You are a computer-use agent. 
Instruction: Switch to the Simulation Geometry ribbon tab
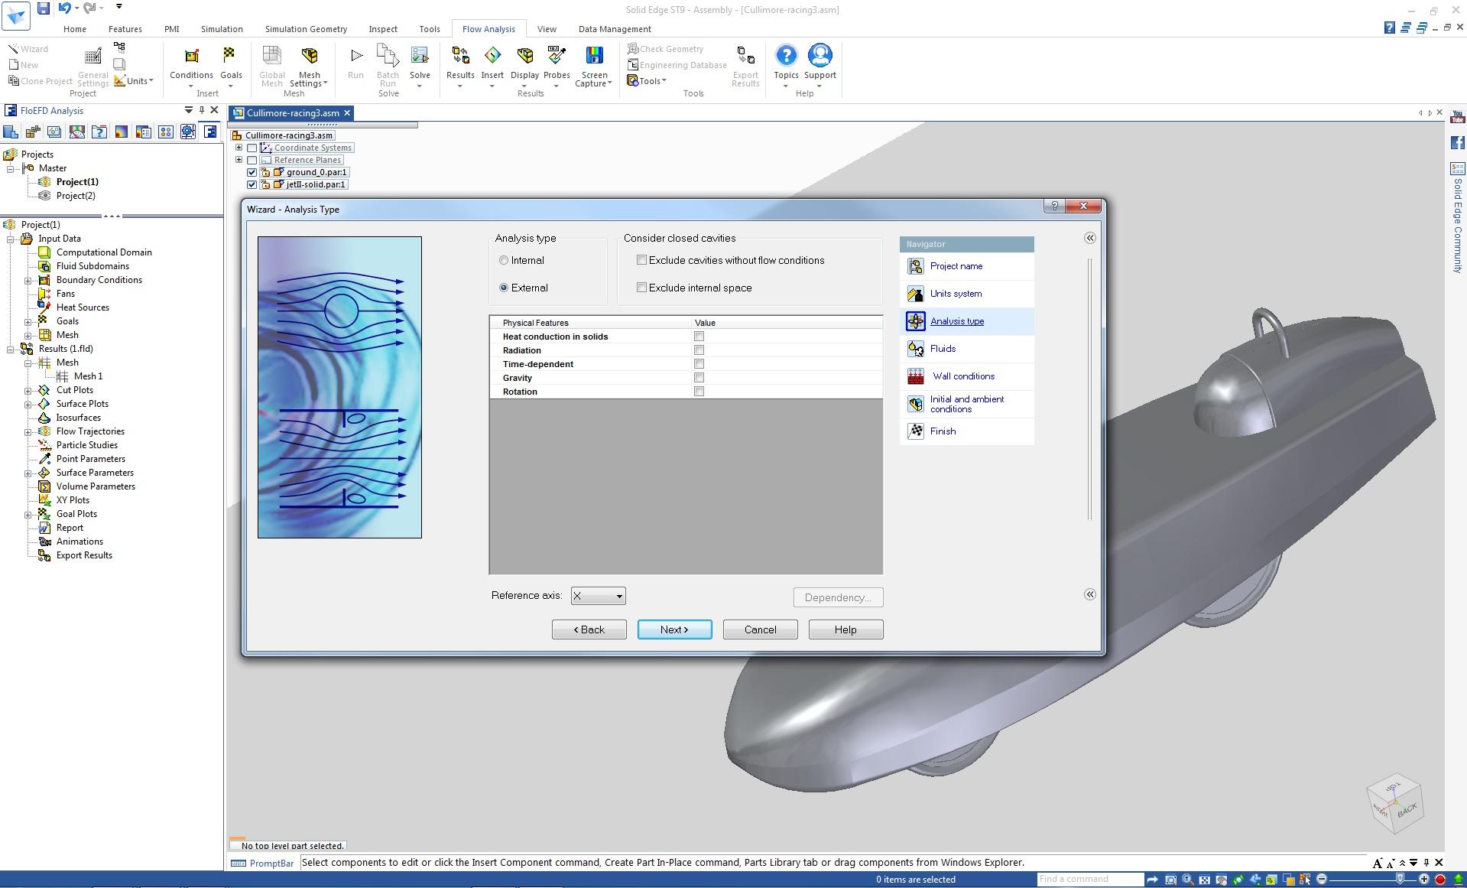coord(306,29)
